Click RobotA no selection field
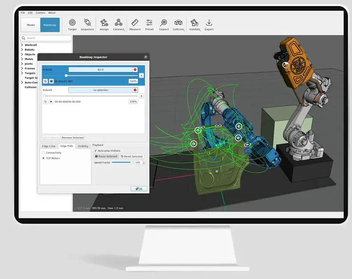 coord(100,90)
